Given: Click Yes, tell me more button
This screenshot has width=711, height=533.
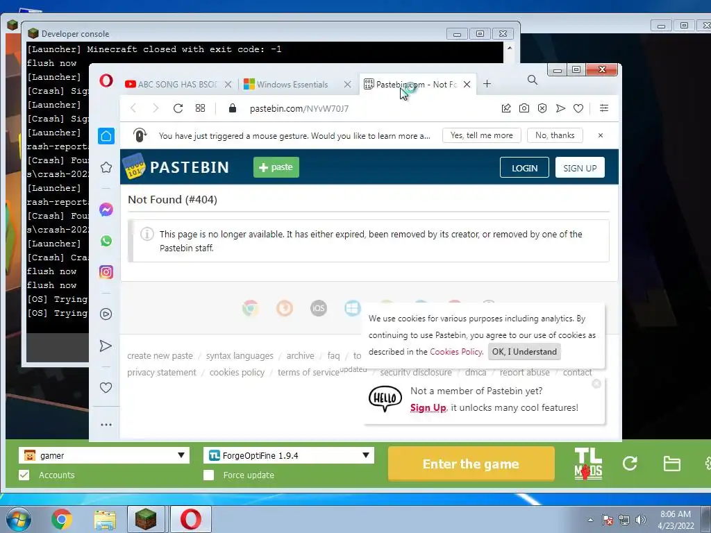Looking at the screenshot, I should (x=482, y=135).
